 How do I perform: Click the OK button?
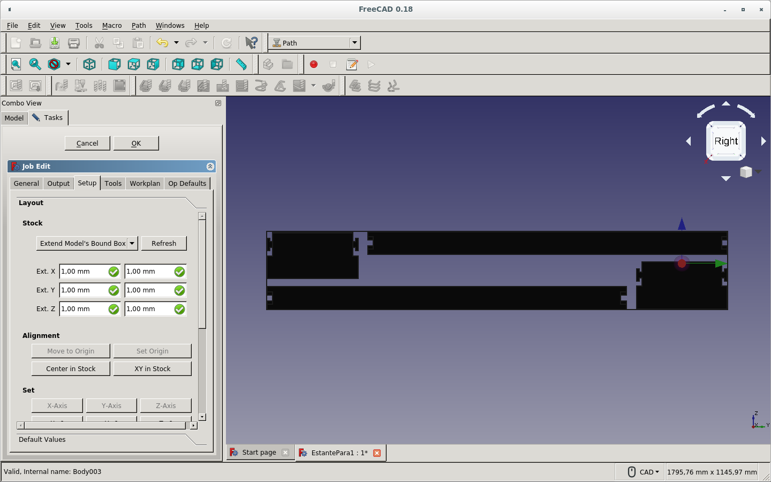136,143
